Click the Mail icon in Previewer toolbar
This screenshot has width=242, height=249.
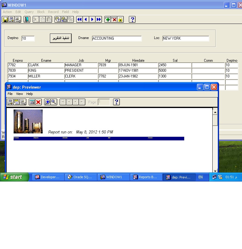pyautogui.click(x=16, y=102)
